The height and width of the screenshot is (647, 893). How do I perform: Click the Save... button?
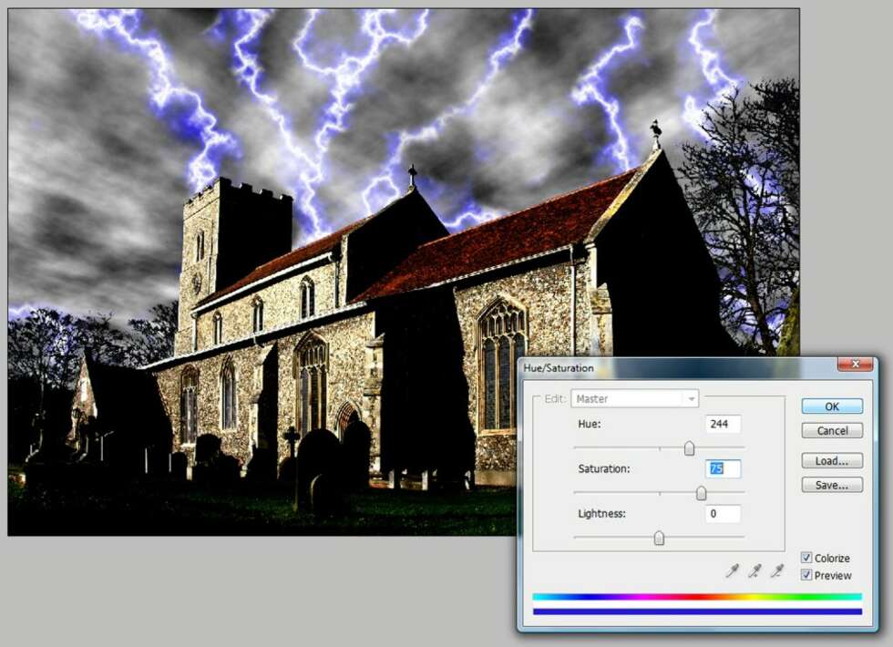pos(832,485)
